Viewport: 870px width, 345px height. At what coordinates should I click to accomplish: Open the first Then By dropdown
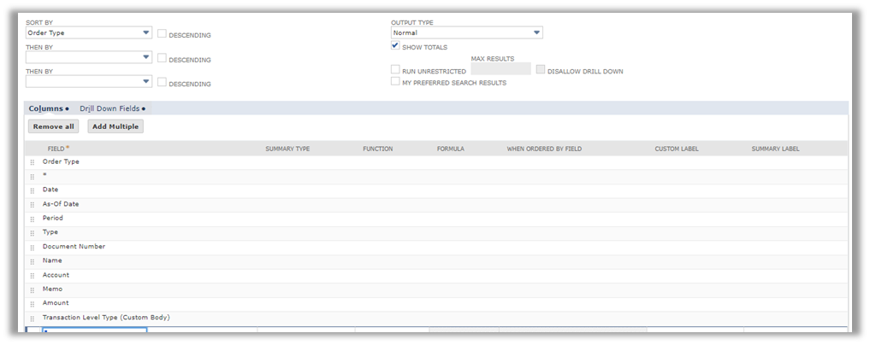[x=89, y=57]
